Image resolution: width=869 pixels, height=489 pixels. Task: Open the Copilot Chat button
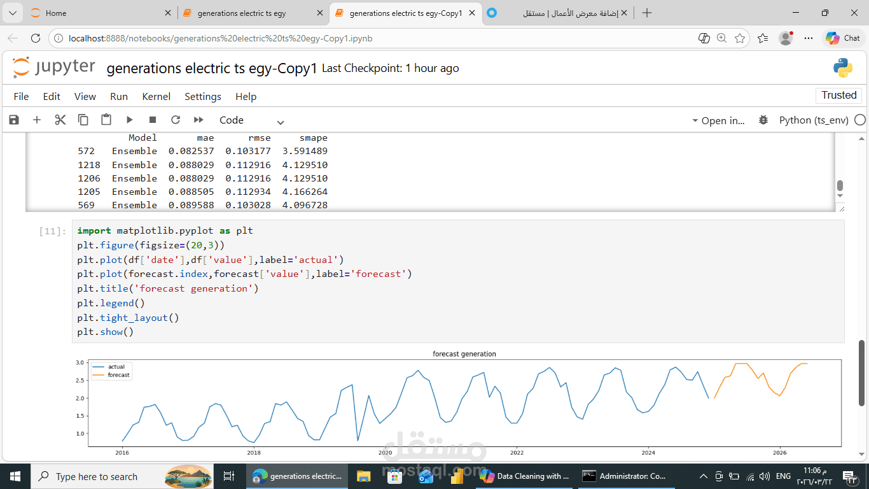tap(843, 38)
